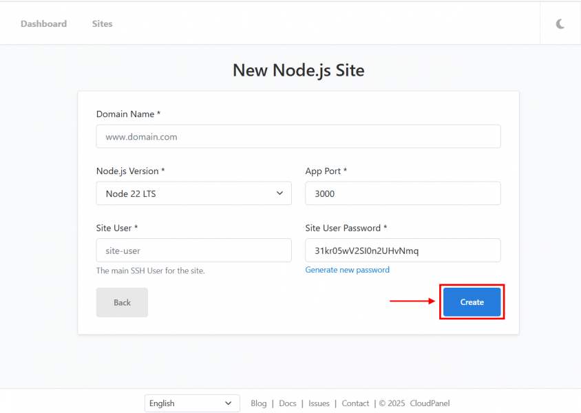Viewport: 581px width, 413px height.
Task: Click the chevron in Node 22 LTS selector
Action: click(x=279, y=193)
